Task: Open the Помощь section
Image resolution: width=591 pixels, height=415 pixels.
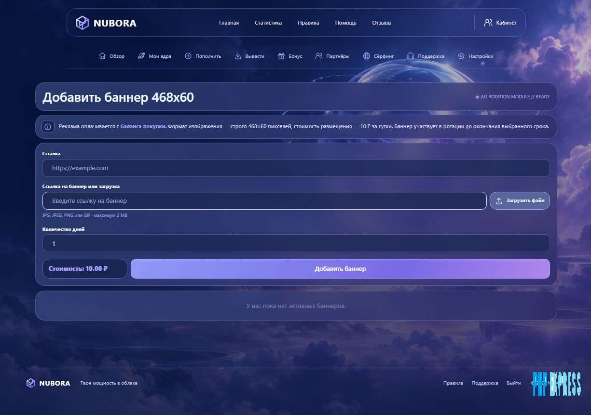Action: [346, 23]
